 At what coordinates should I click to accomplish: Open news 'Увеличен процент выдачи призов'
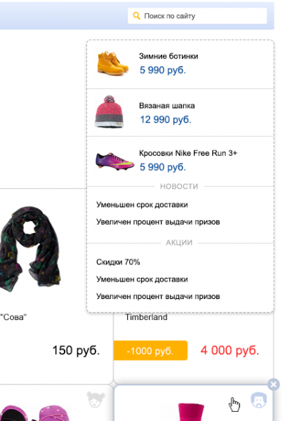click(x=158, y=222)
